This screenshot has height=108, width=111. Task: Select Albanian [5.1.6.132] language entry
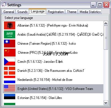click(x=53, y=25)
